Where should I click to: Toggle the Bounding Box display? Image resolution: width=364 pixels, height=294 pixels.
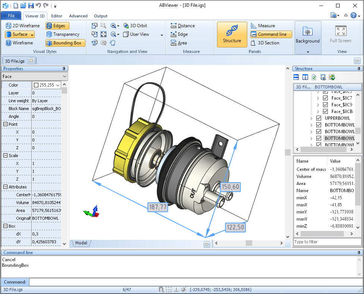tap(65, 43)
